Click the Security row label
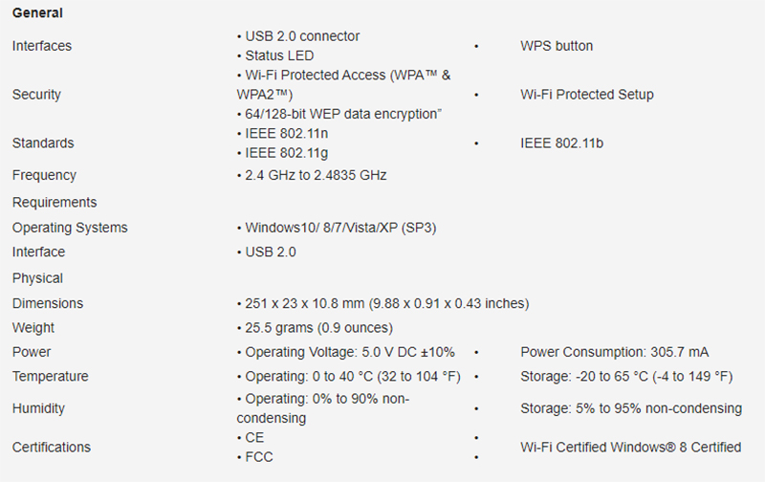Viewport: 765px width, 482px height. 36,95
